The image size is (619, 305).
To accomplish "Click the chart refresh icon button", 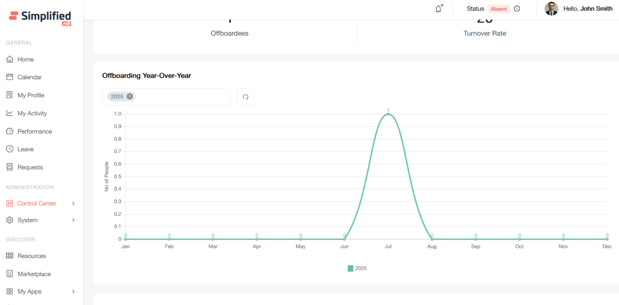I will [x=245, y=97].
